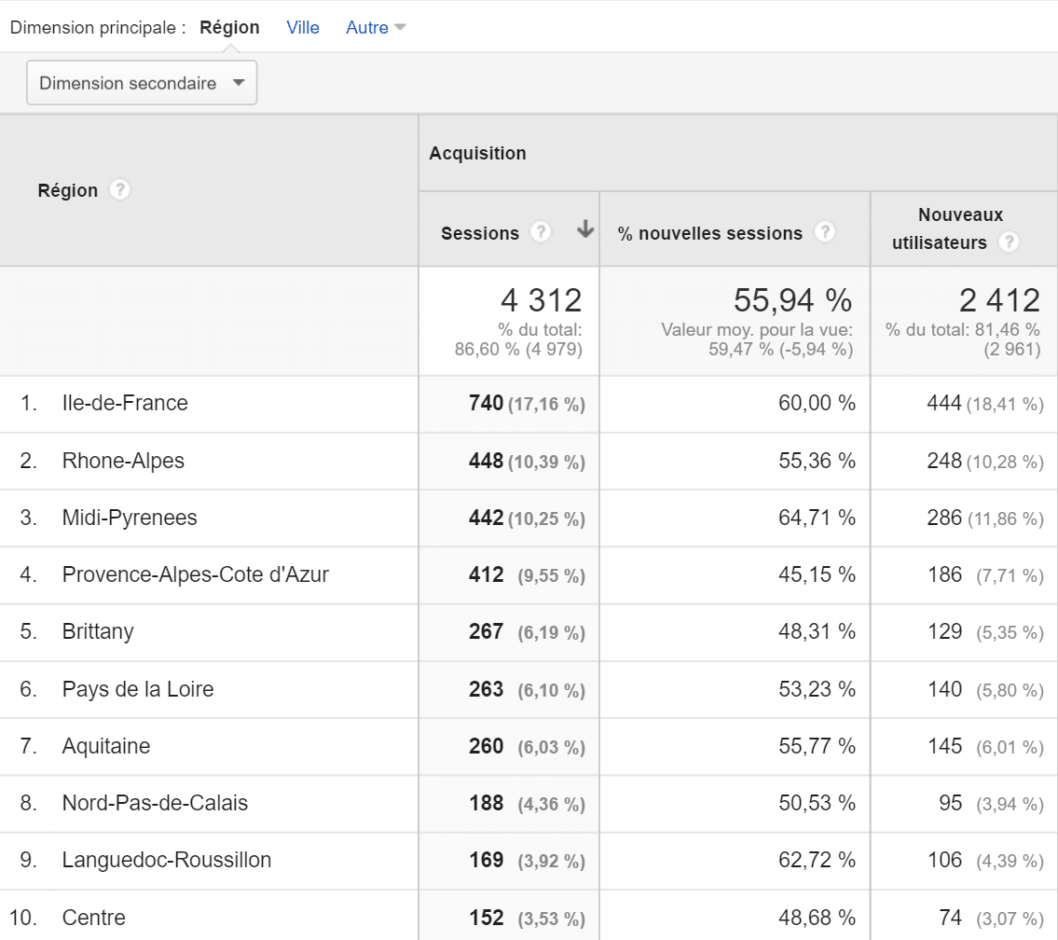Open Provence-Alpes-Cote d'Azur region

(195, 574)
